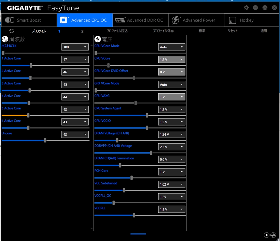Select profile 2
Image resolution: width=280 pixels, height=241 pixels.
(82, 31)
